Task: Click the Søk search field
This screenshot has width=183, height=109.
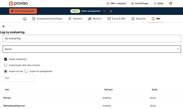Action: point(19,78)
